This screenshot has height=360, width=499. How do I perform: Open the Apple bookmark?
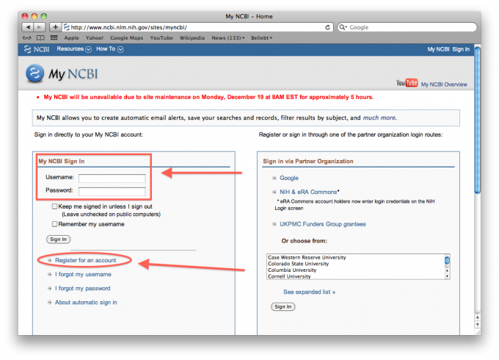[71, 38]
